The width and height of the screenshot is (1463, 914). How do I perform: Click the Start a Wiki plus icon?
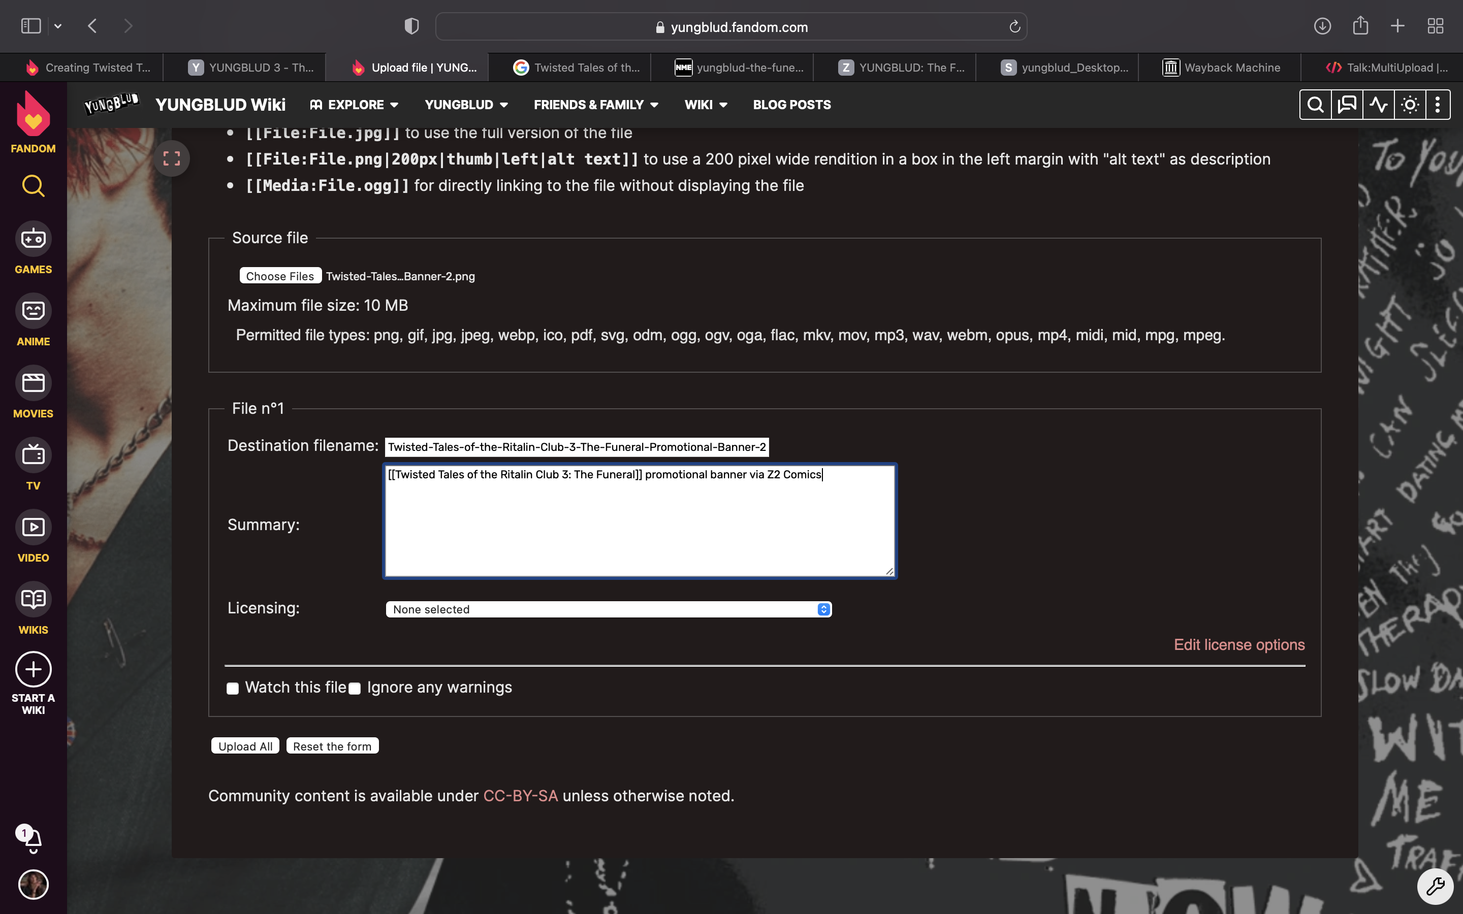[x=33, y=669]
